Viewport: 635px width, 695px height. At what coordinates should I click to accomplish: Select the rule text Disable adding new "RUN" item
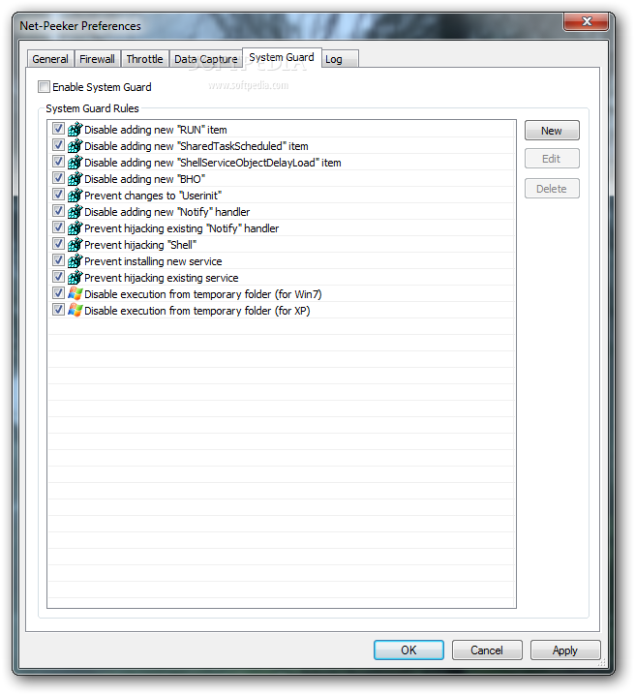coord(156,130)
